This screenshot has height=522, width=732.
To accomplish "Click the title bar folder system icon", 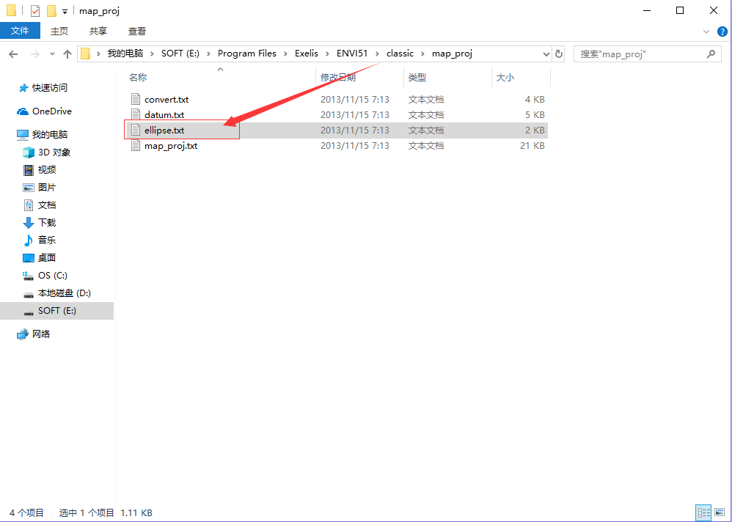I will [12, 10].
